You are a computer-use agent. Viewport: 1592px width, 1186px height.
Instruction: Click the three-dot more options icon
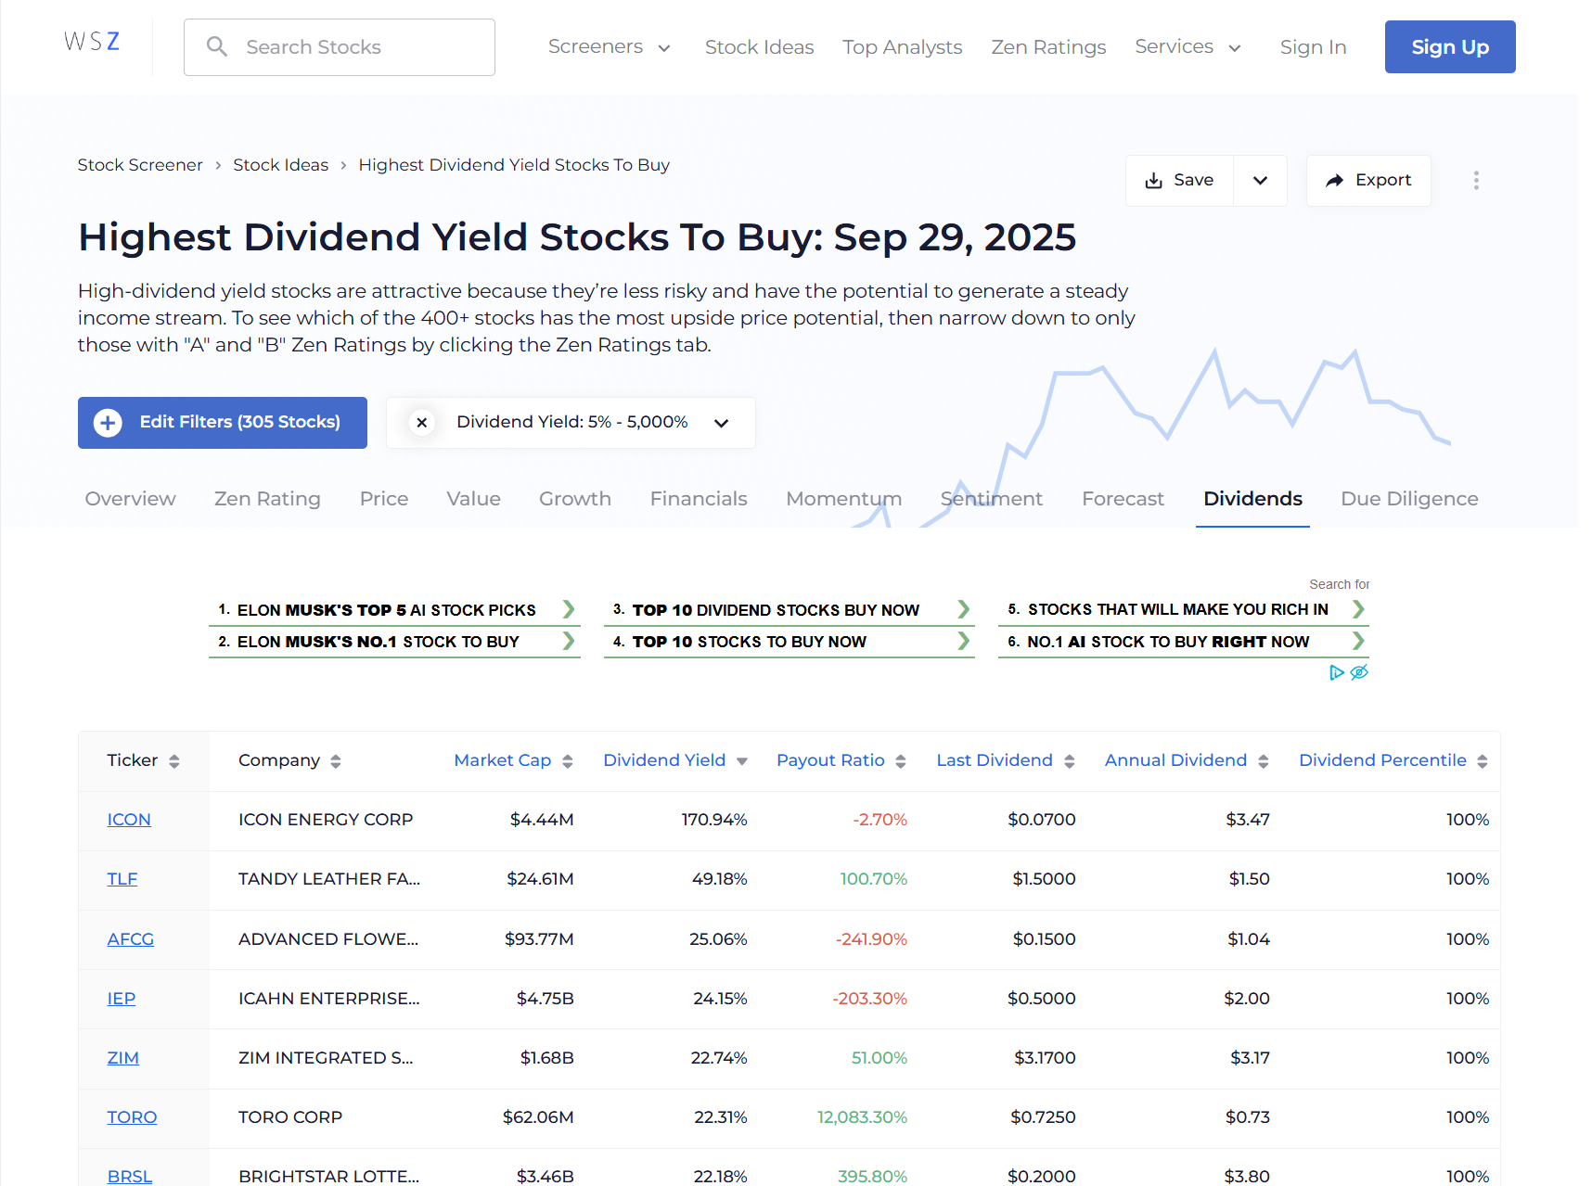[1476, 181]
